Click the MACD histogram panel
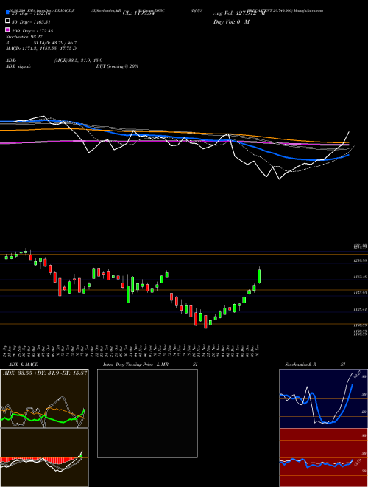This screenshot has height=487, width=368. (44, 457)
